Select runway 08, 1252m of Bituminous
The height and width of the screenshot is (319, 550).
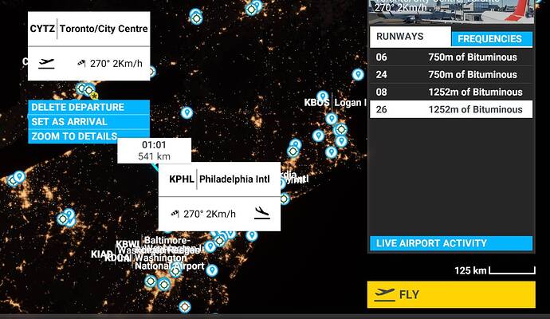click(451, 92)
